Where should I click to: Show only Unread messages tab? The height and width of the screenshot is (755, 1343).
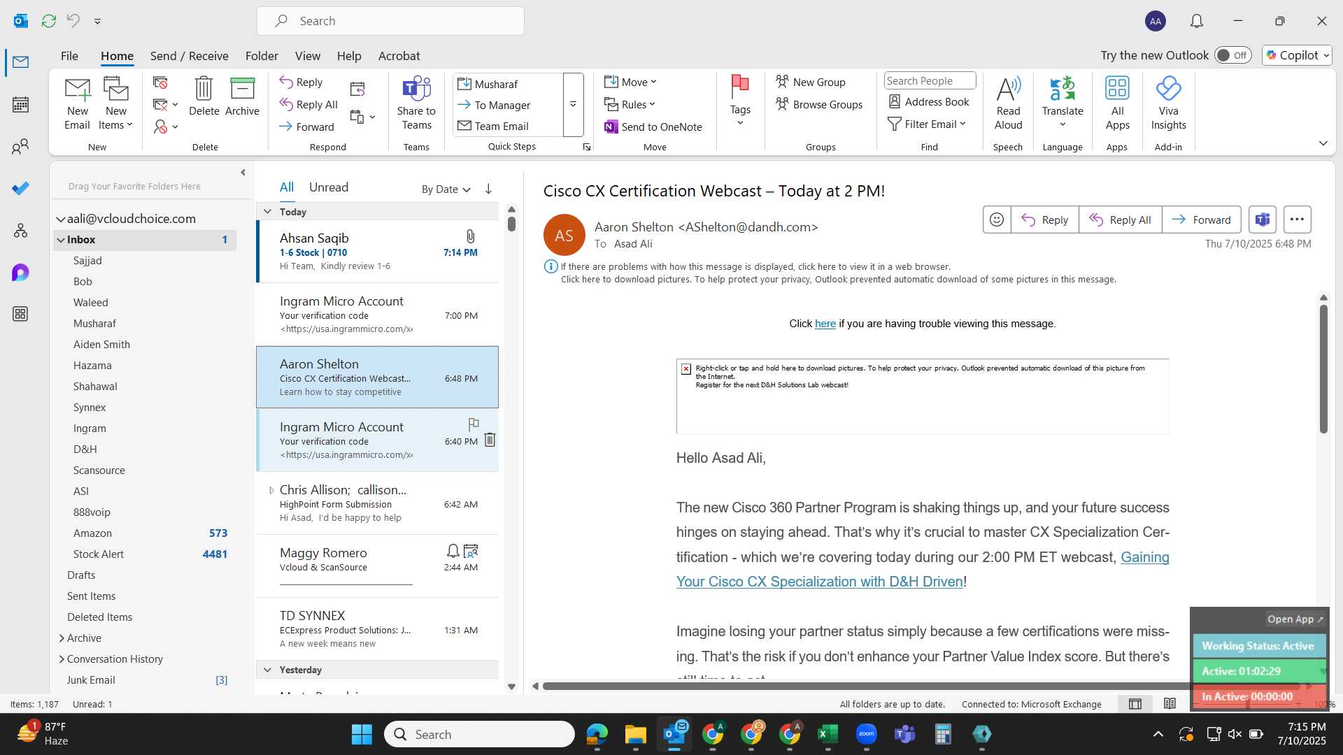pyautogui.click(x=329, y=187)
